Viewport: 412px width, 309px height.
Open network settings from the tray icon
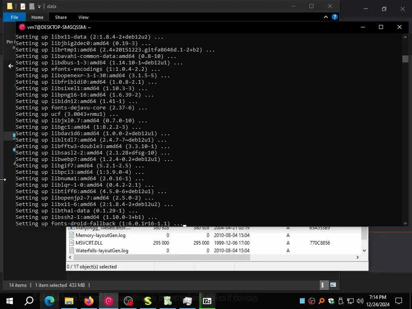350,301
